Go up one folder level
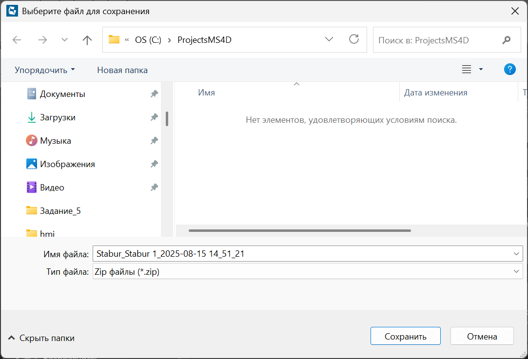The image size is (528, 359). click(87, 40)
